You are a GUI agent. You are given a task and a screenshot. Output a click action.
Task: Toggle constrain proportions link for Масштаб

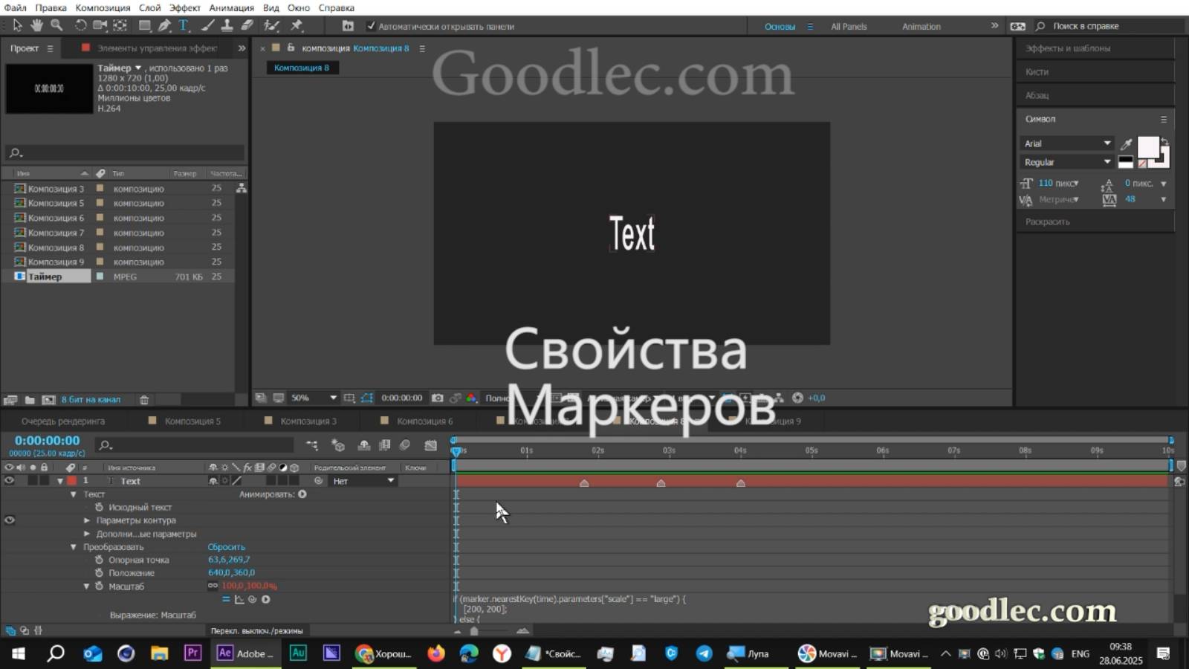coord(213,586)
